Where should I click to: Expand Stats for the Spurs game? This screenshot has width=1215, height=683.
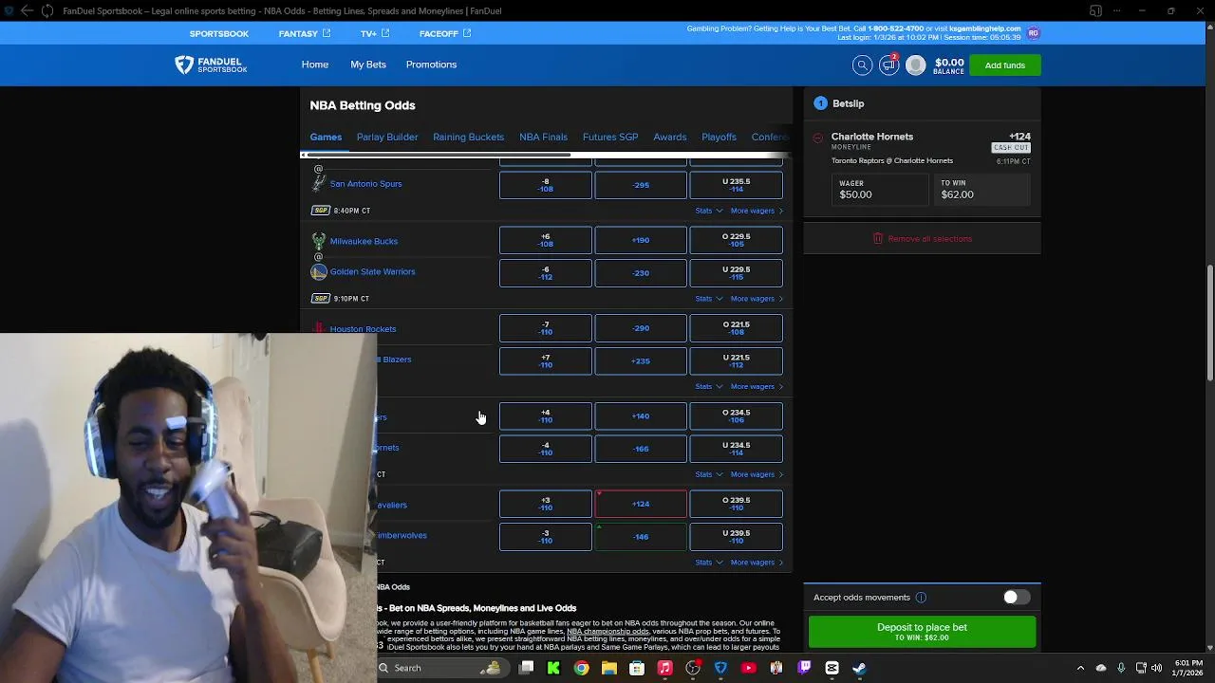[x=709, y=211]
